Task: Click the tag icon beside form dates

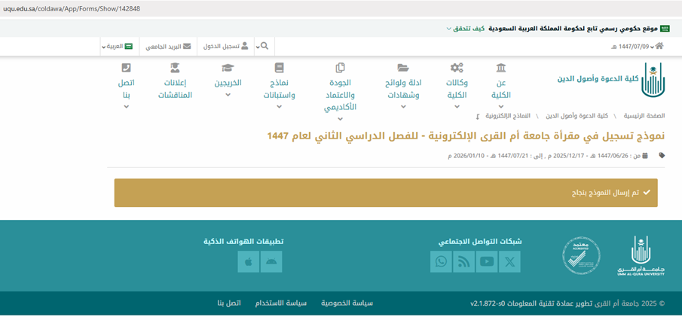Action: (662, 155)
